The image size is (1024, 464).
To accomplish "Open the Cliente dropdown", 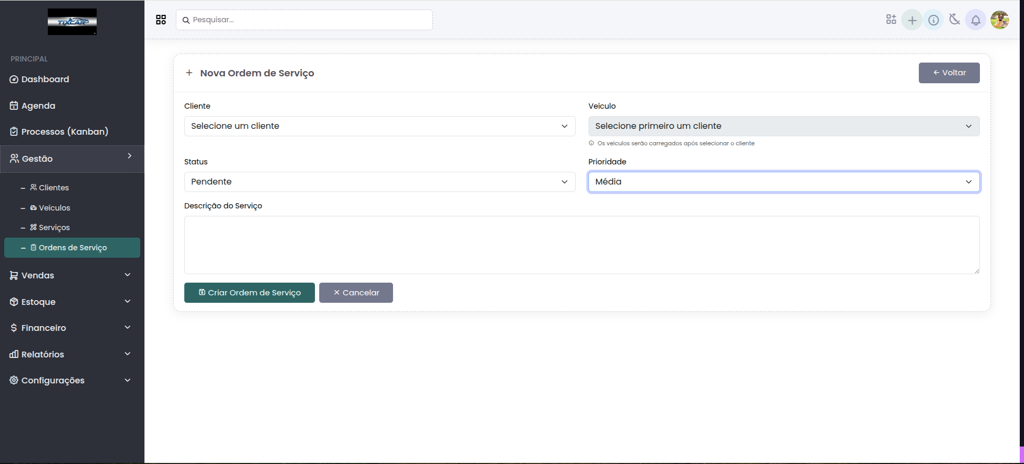I will (x=379, y=126).
